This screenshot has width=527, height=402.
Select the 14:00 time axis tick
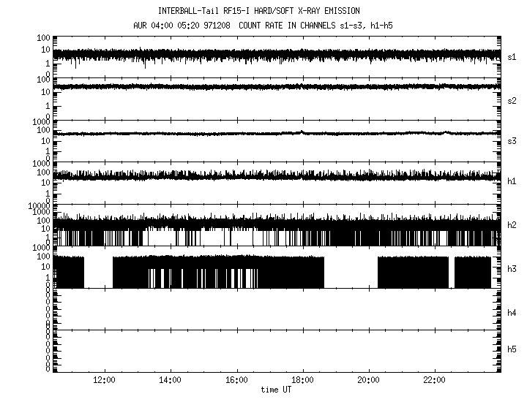[171, 381]
